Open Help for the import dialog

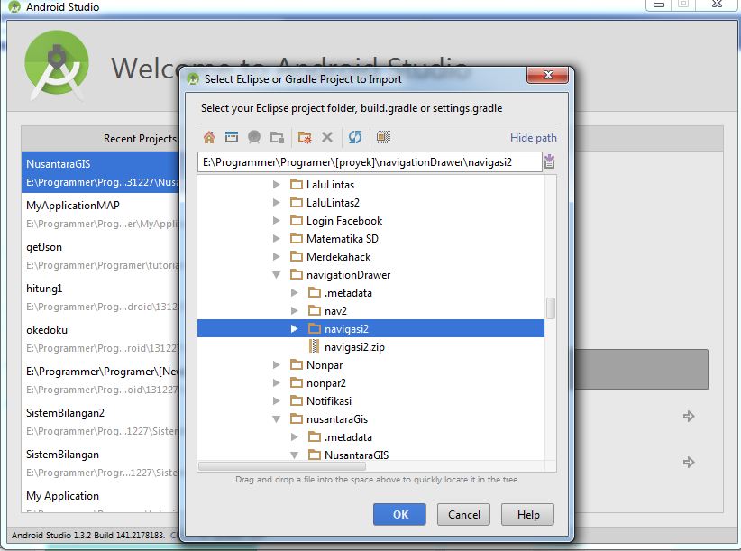click(527, 514)
